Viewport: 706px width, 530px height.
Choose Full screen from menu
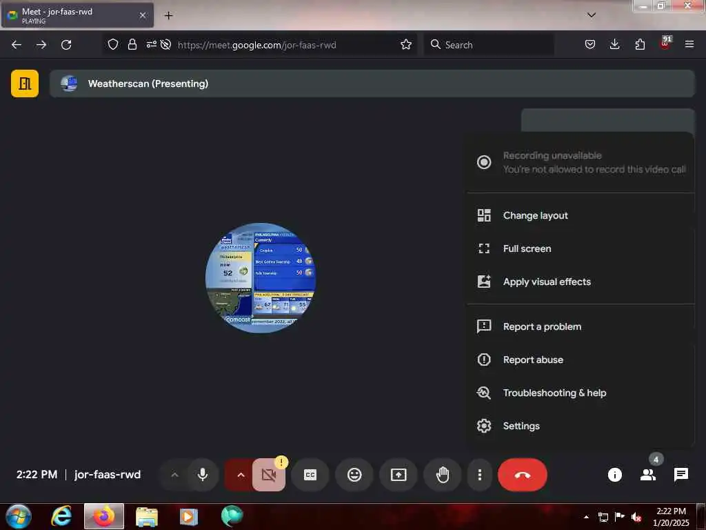581,248
